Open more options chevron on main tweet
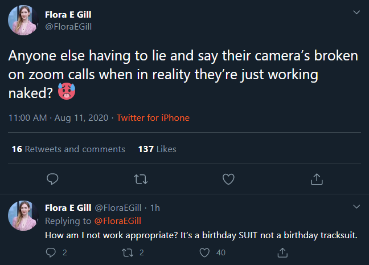This screenshot has width=369, height=265. pos(356,12)
